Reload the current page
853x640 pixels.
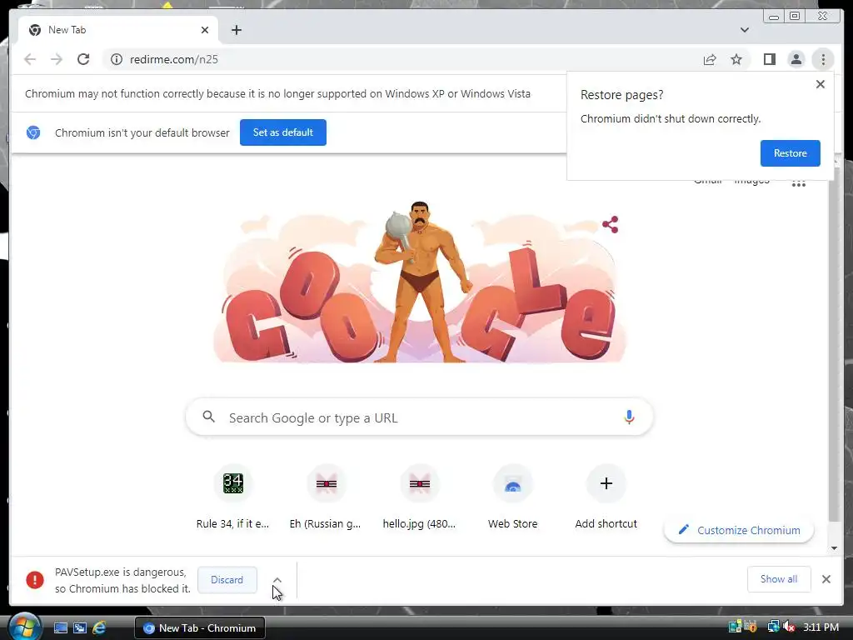coord(83,59)
